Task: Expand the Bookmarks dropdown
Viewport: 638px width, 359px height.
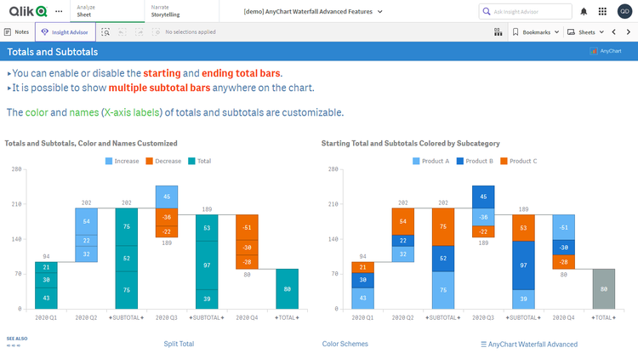Action: tap(538, 31)
